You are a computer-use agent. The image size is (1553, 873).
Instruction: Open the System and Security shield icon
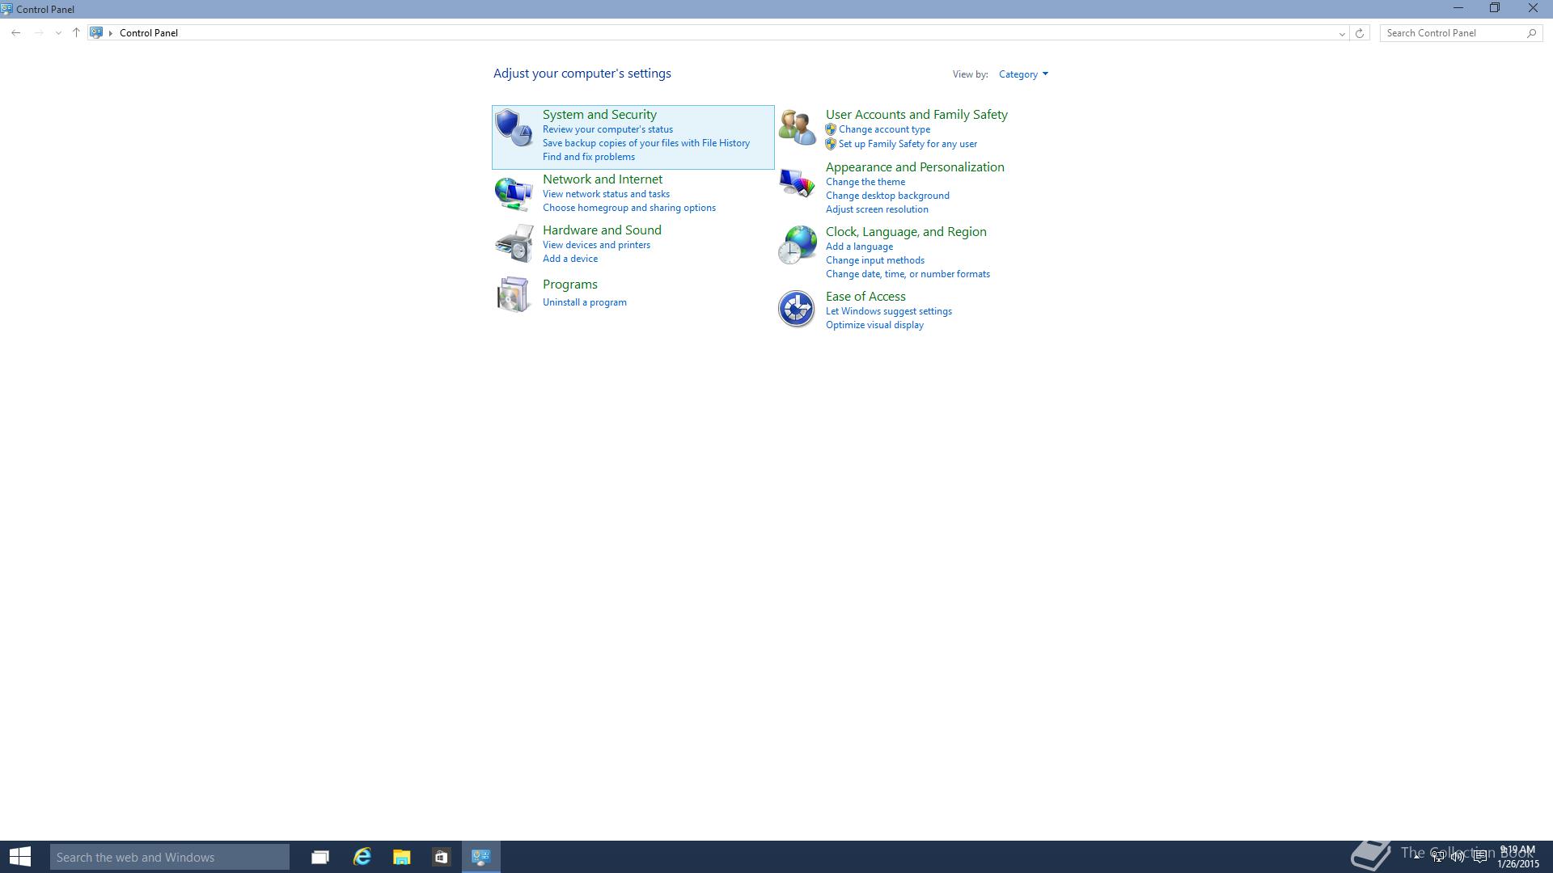point(514,128)
